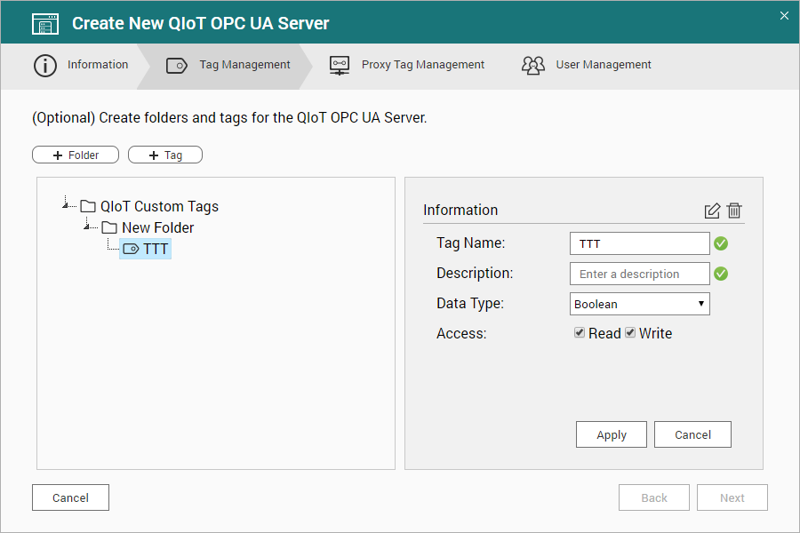800x533 pixels.
Task: Click the 'Description:' label
Action: coord(475,274)
